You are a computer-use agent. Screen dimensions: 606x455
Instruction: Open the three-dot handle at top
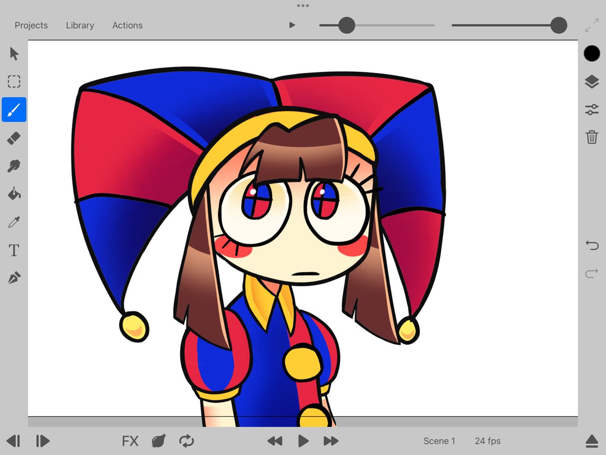click(x=303, y=6)
